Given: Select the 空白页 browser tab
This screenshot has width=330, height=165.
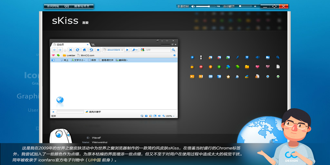Looking at the screenshot, I should click(x=70, y=44).
